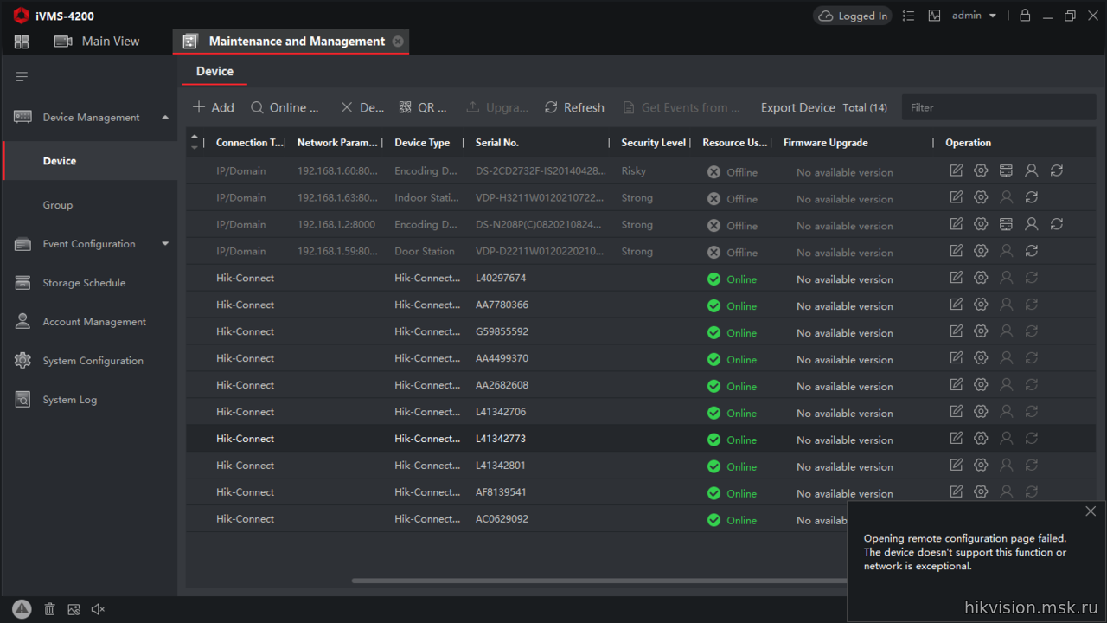1107x623 pixels.
Task: Select the Maintenance and Management tab
Action: click(x=290, y=42)
